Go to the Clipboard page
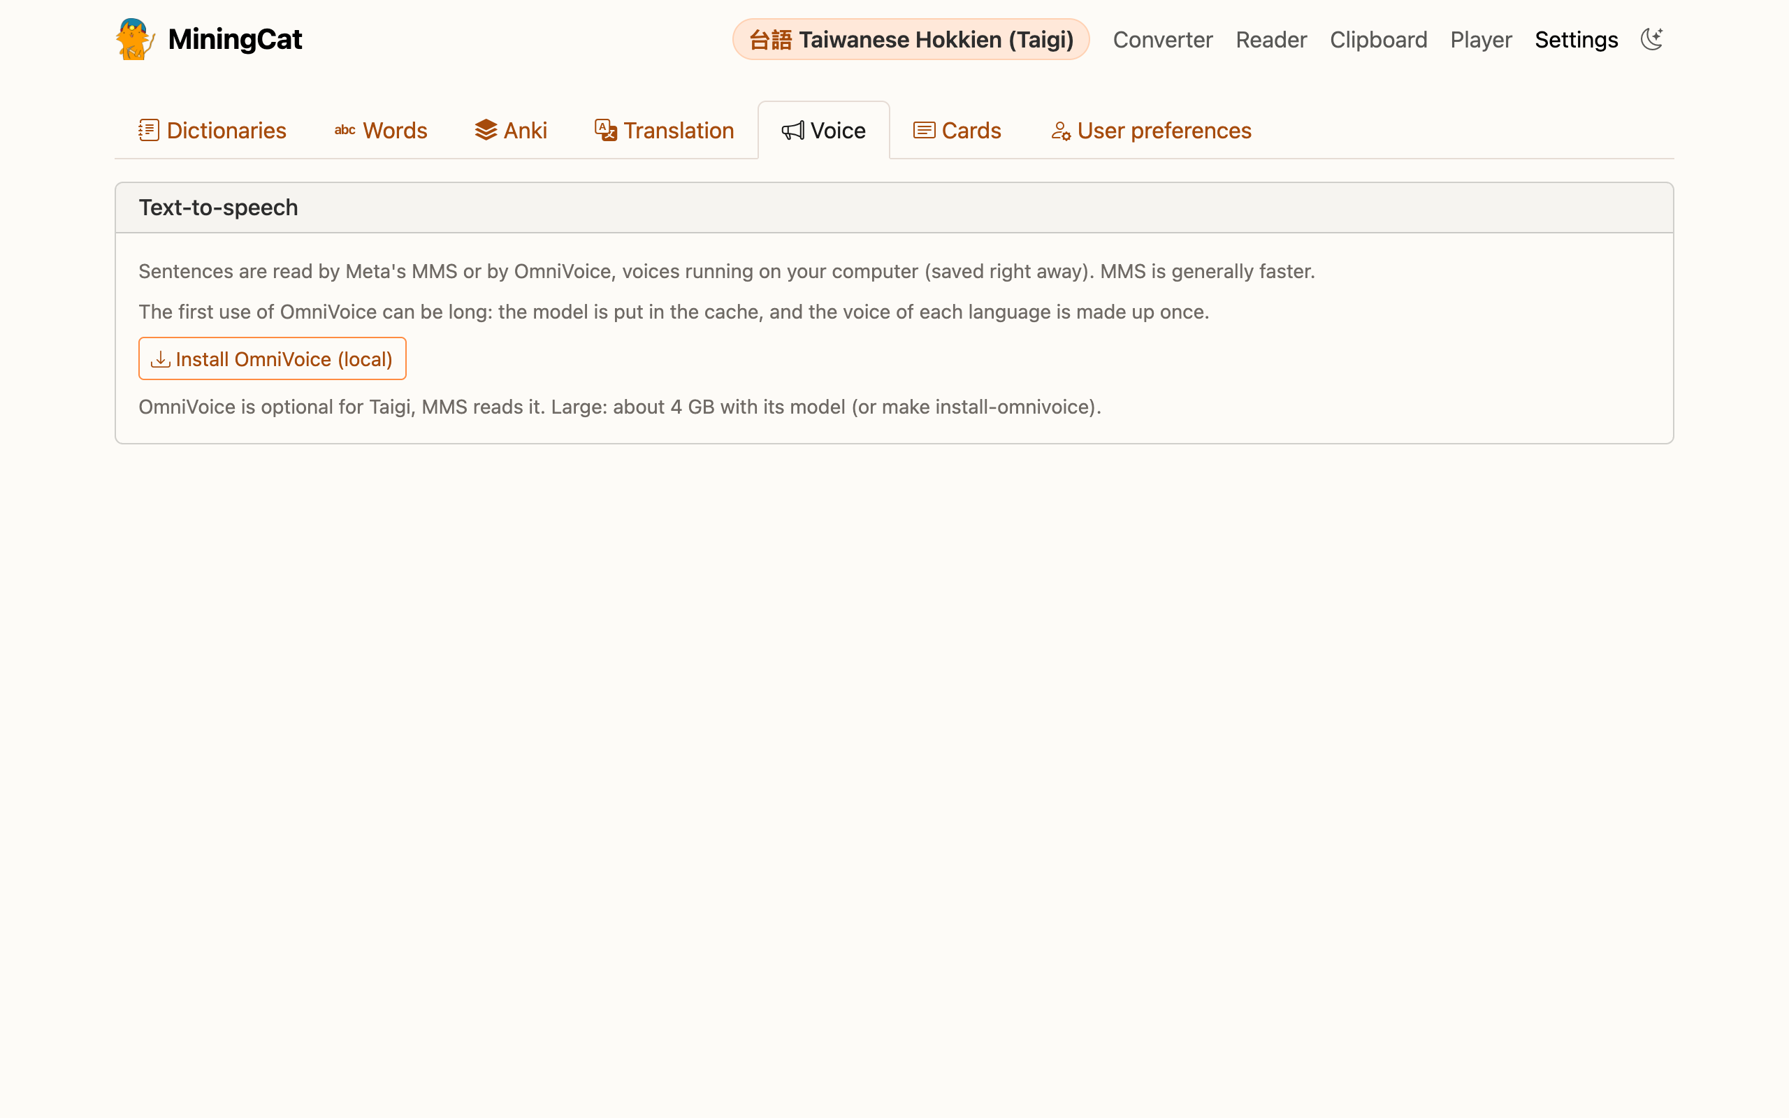1789x1118 pixels. pyautogui.click(x=1378, y=39)
